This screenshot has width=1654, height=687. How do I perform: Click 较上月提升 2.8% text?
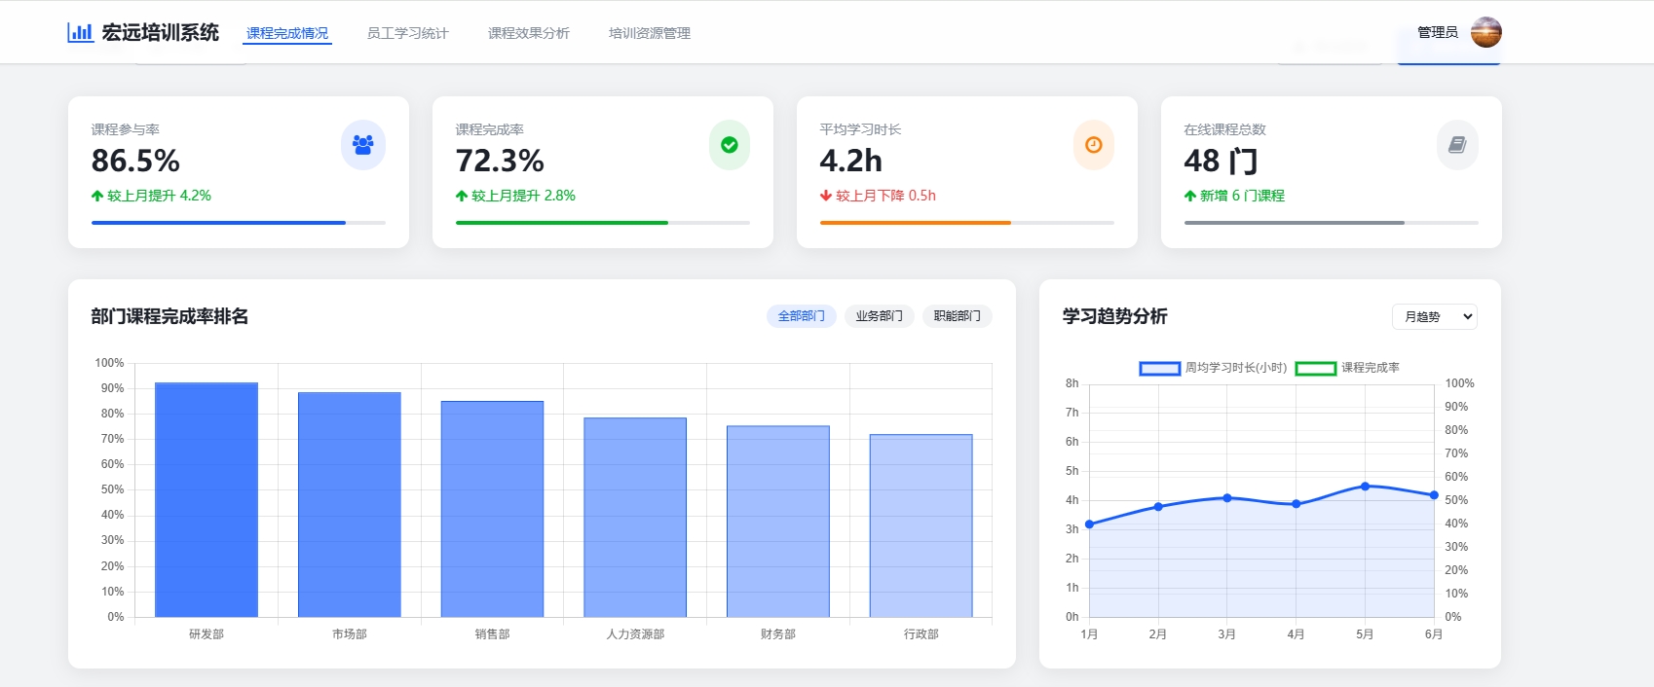(524, 196)
